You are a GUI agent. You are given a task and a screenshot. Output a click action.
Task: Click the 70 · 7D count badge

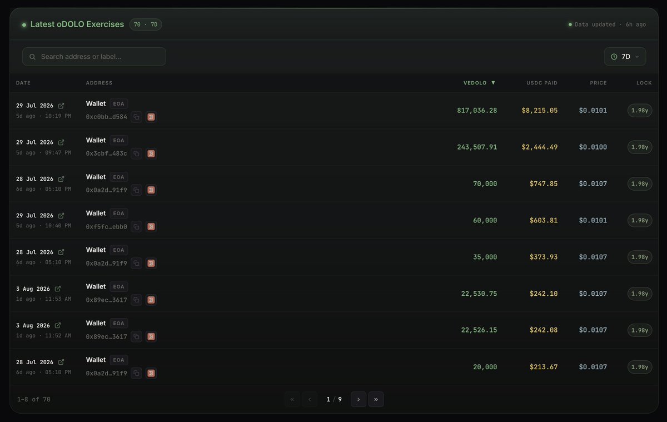(146, 24)
